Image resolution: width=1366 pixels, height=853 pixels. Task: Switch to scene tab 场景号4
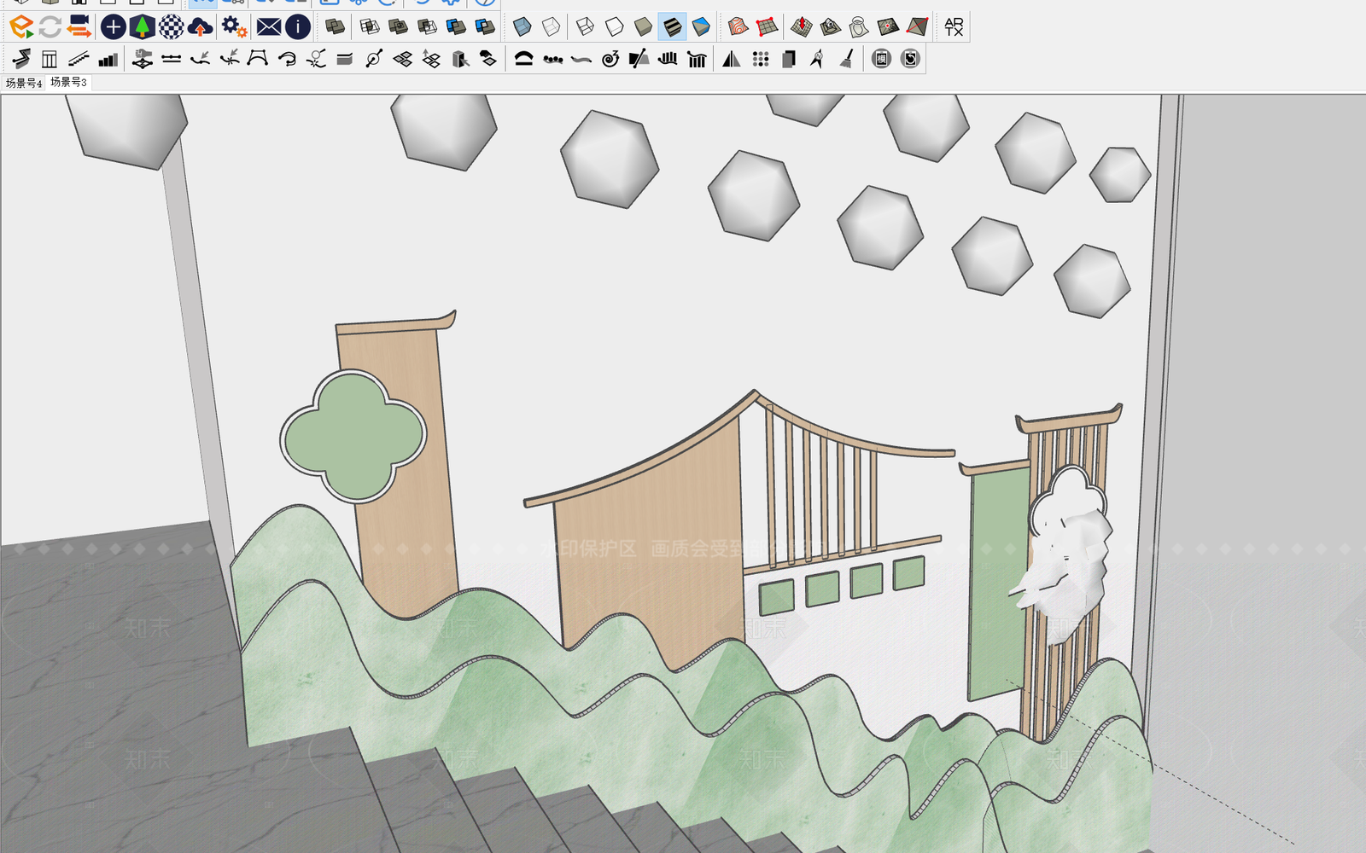pos(23,83)
